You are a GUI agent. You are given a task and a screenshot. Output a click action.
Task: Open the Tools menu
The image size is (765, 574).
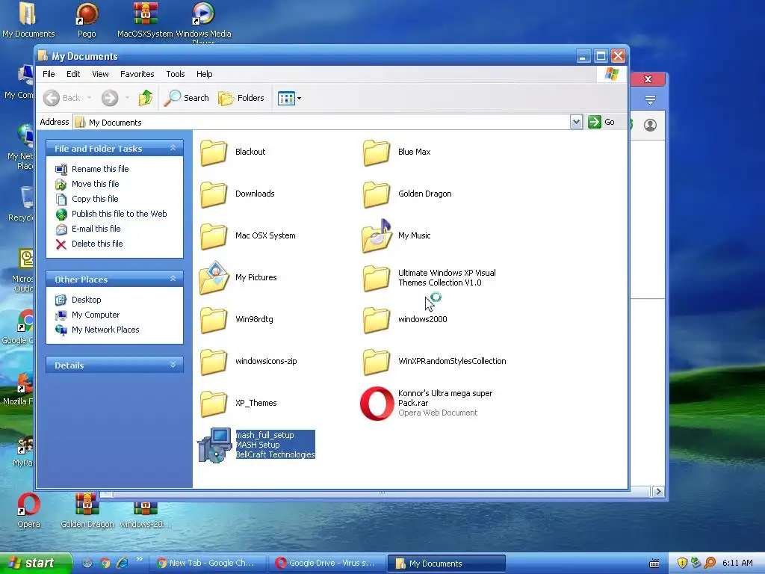[x=175, y=74]
